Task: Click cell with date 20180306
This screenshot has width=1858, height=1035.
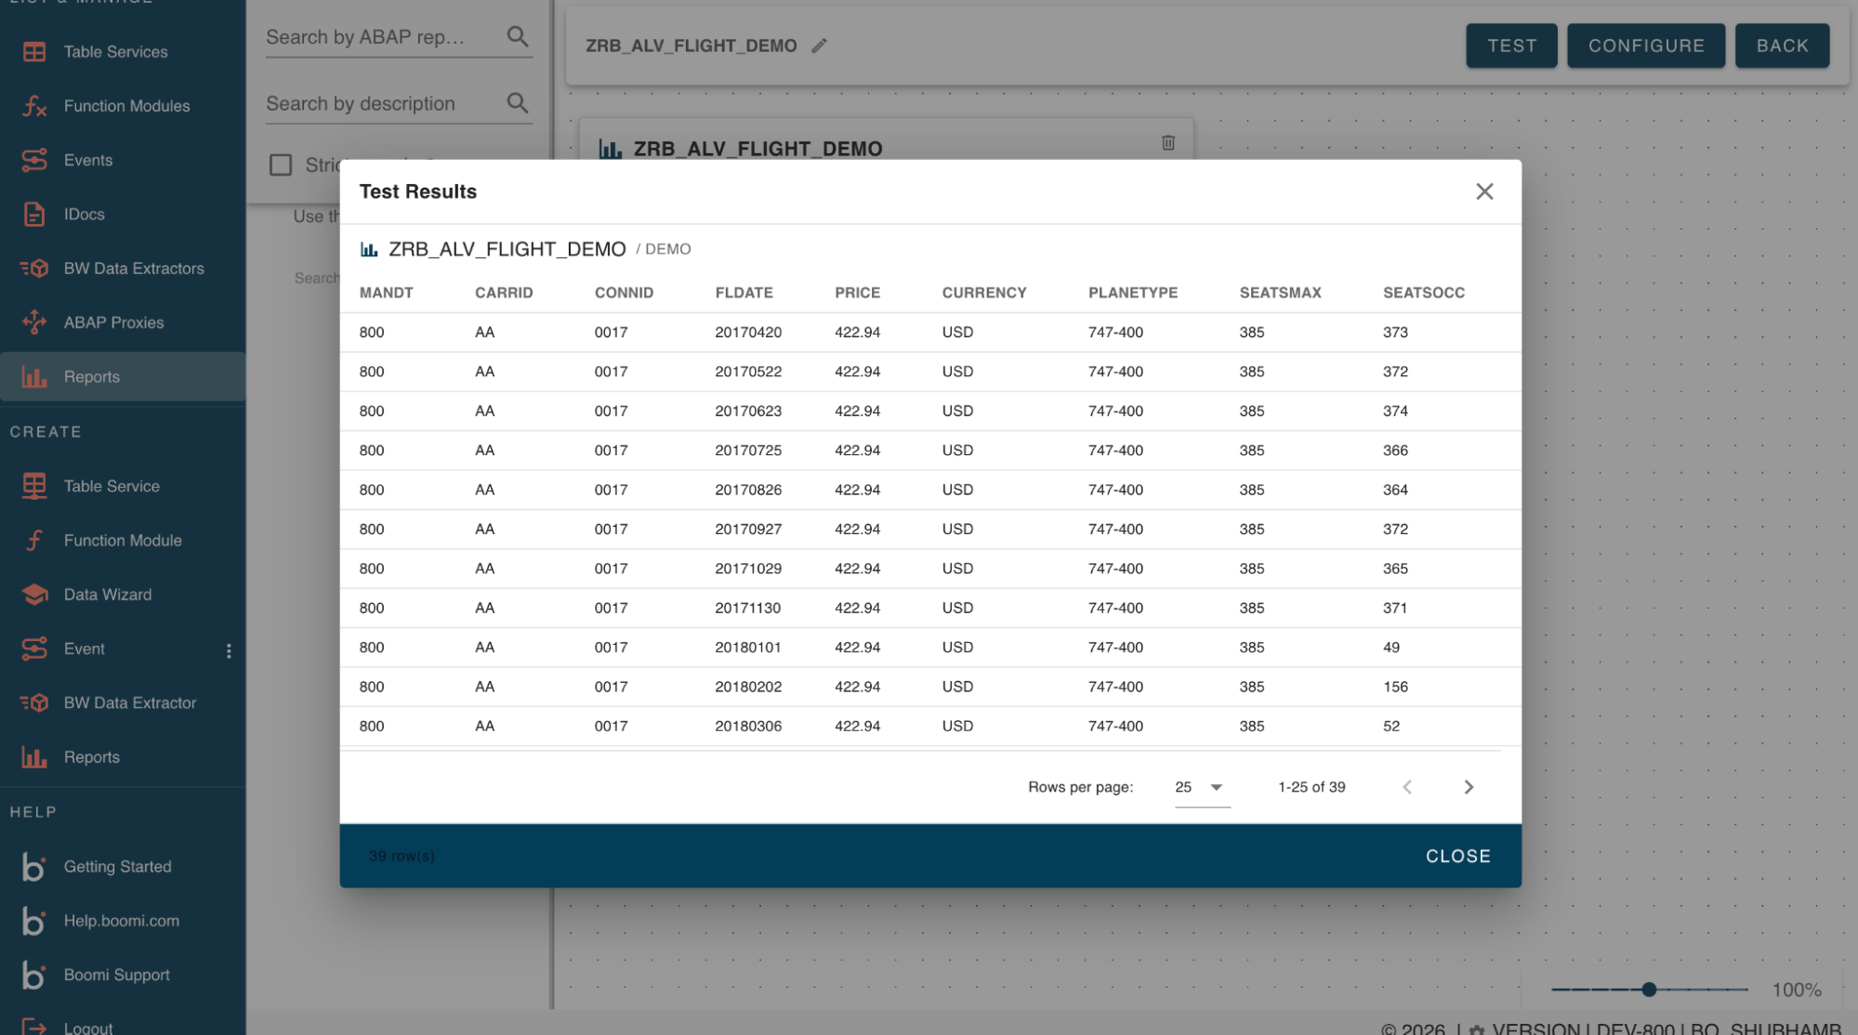Action: 748,727
